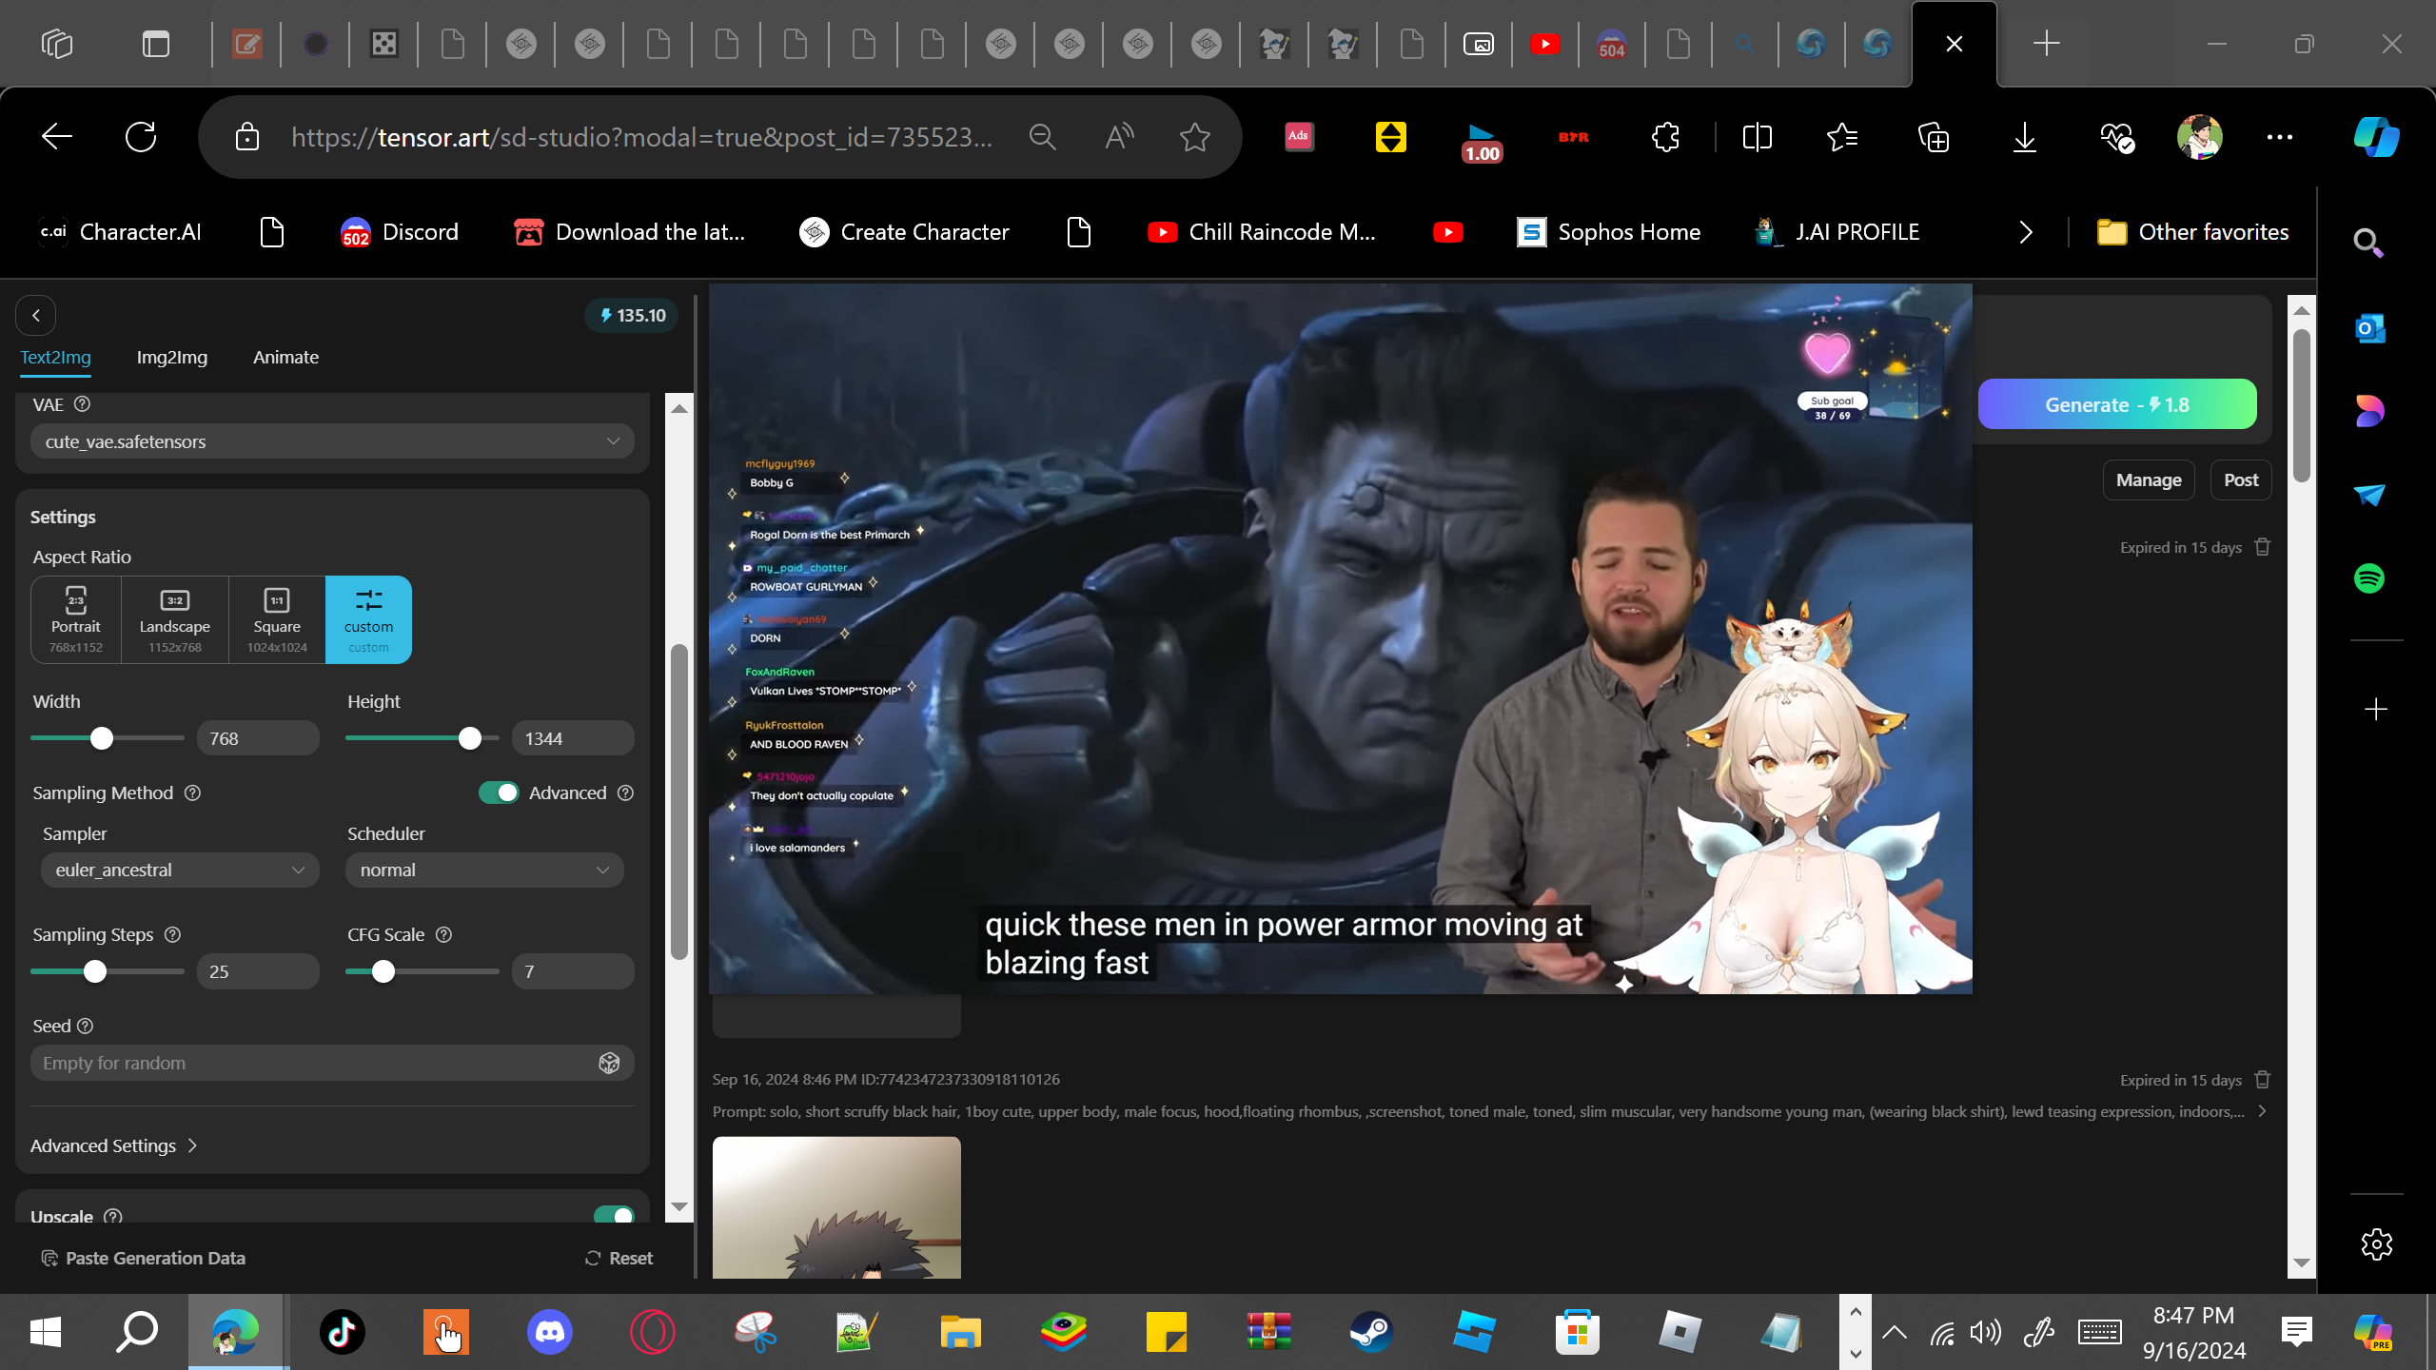Click Paste Generation Data
Viewport: 2436px width, 1370px height.
pos(144,1258)
